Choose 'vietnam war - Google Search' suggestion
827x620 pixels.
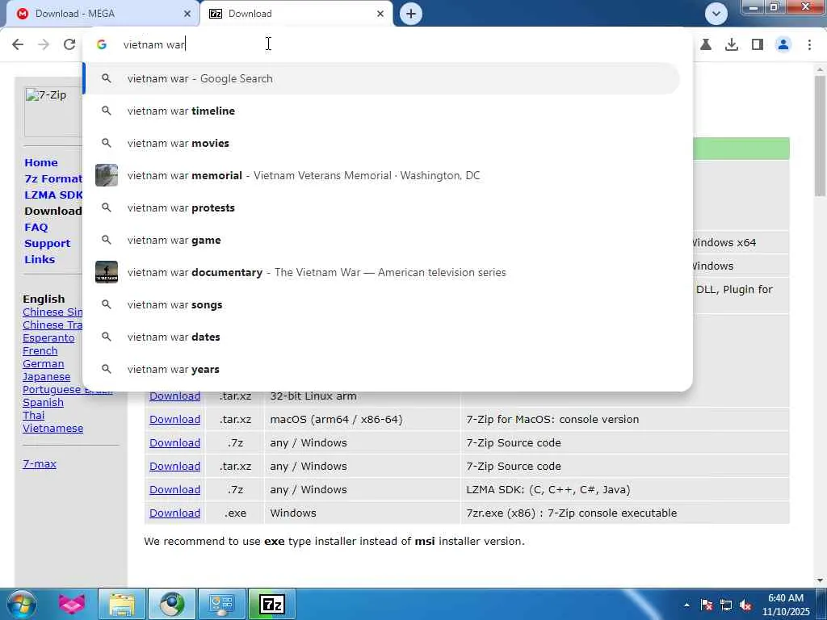[381, 78]
